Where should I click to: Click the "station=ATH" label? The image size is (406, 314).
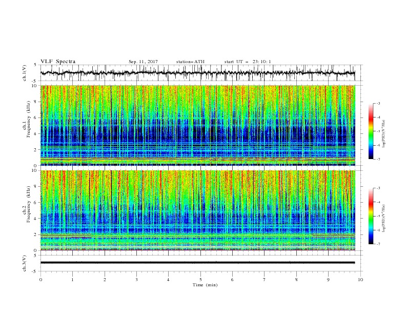190,62
